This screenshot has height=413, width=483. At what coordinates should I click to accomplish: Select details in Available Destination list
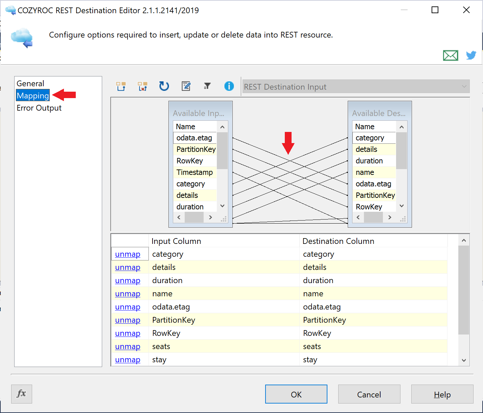[x=374, y=149]
